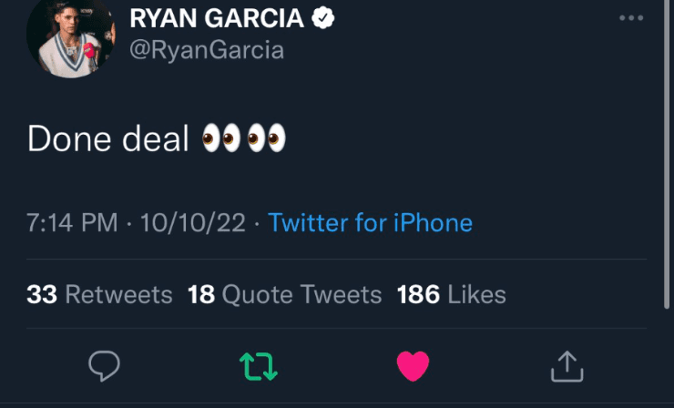
Task: Open the three-dot more options menu
Action: coord(630,18)
